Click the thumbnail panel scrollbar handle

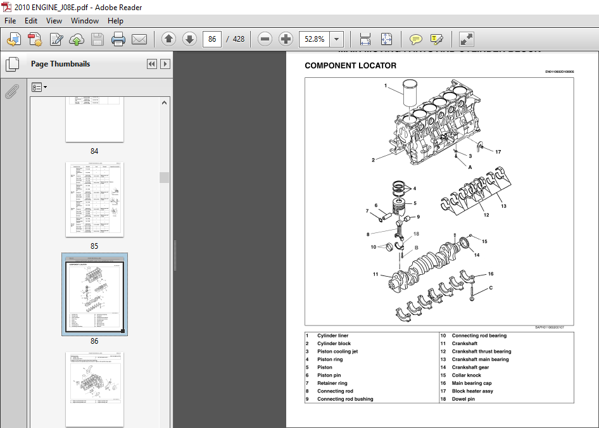tap(164, 177)
